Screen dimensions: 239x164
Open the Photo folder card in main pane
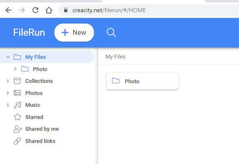point(142,81)
